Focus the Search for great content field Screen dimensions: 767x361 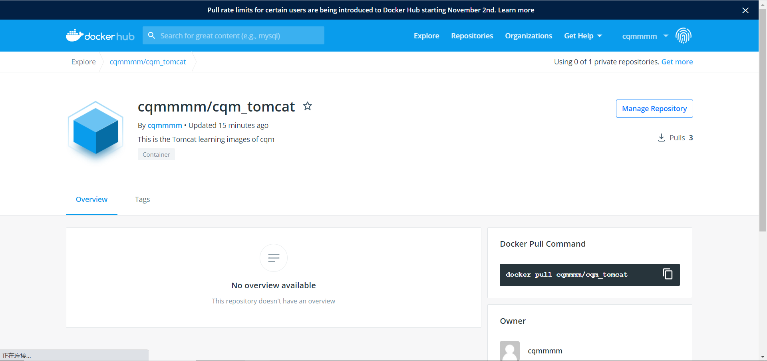tap(233, 36)
